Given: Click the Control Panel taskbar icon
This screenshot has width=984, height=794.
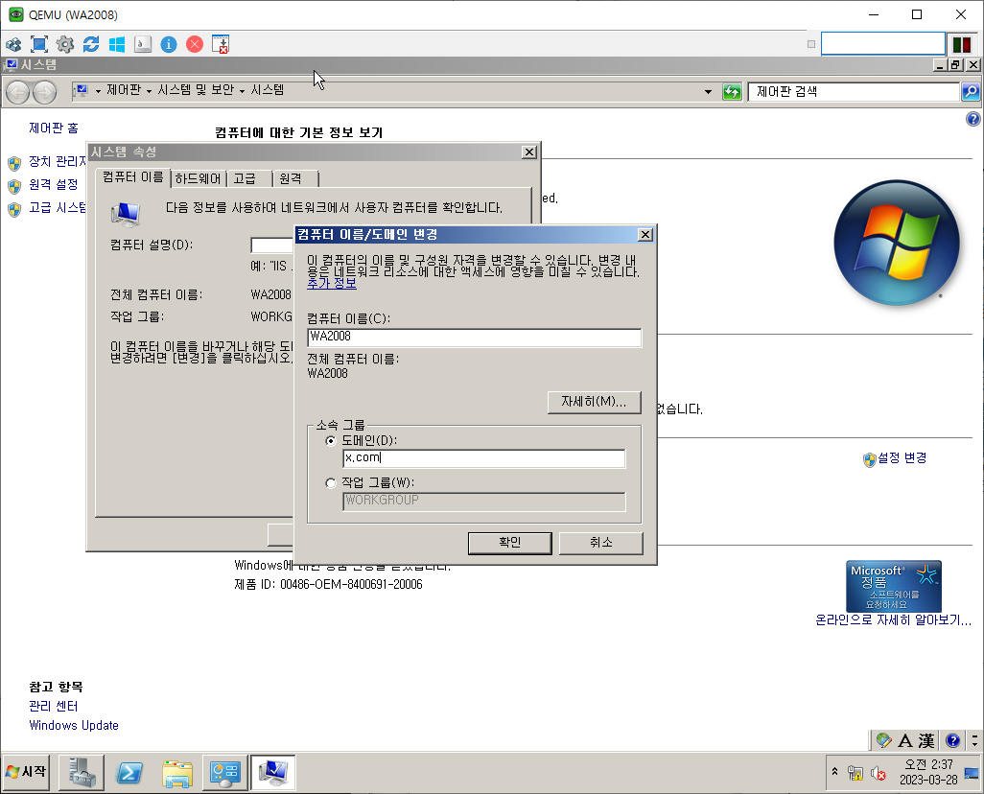Looking at the screenshot, I should (224, 772).
